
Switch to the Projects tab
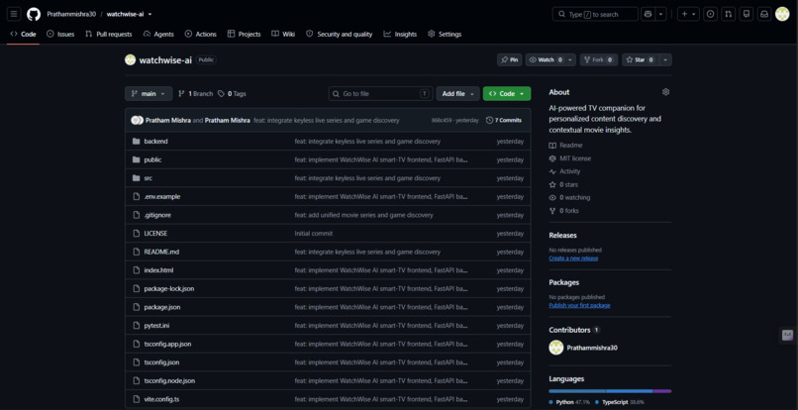pos(244,34)
